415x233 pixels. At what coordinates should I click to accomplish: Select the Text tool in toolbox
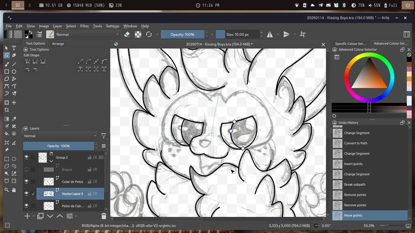point(14,48)
